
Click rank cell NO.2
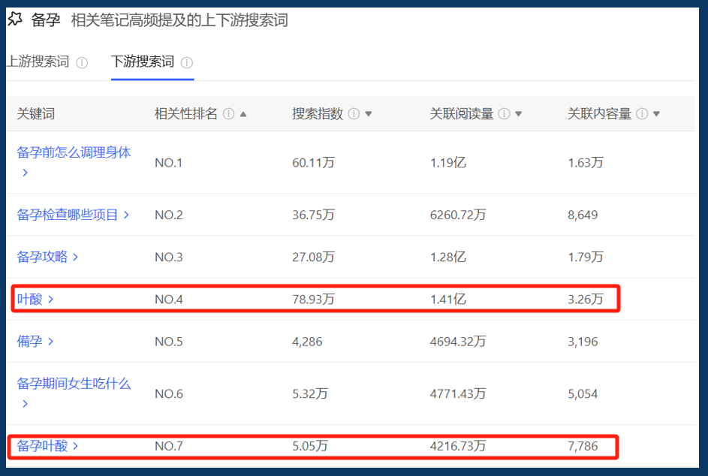pyautogui.click(x=168, y=215)
